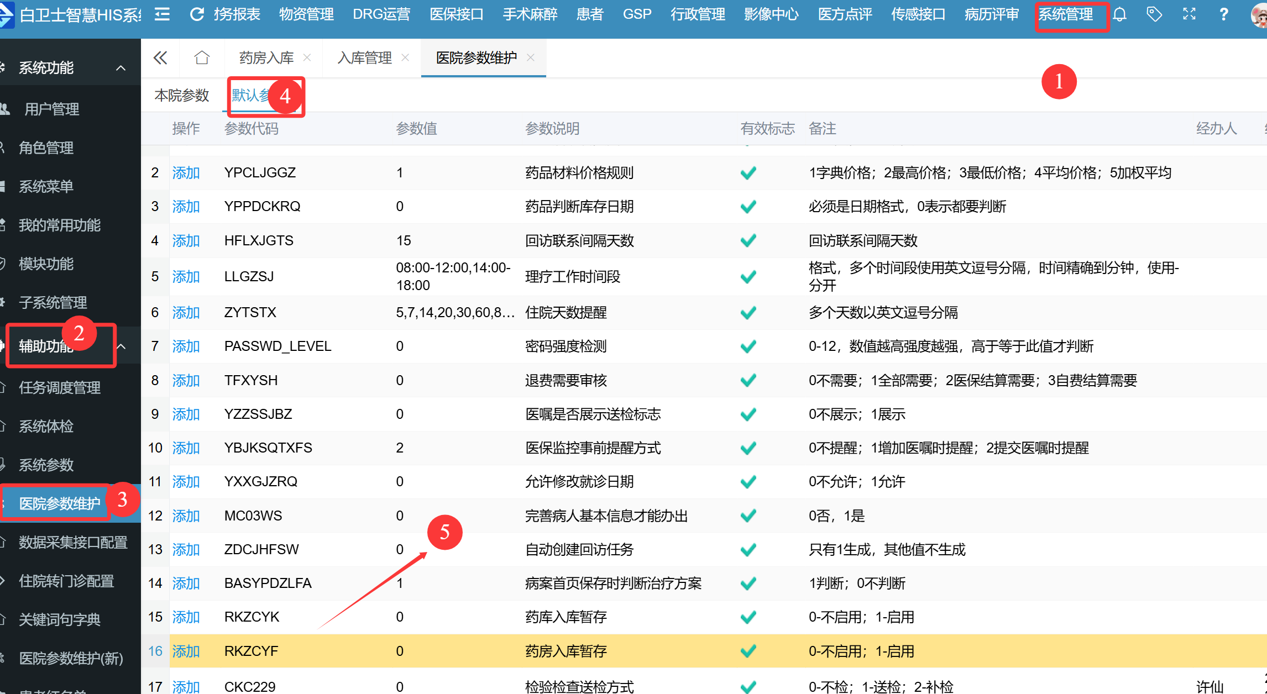Click 添加 link for RKZCYF row
Viewport: 1267px width, 694px height.
pyautogui.click(x=186, y=651)
